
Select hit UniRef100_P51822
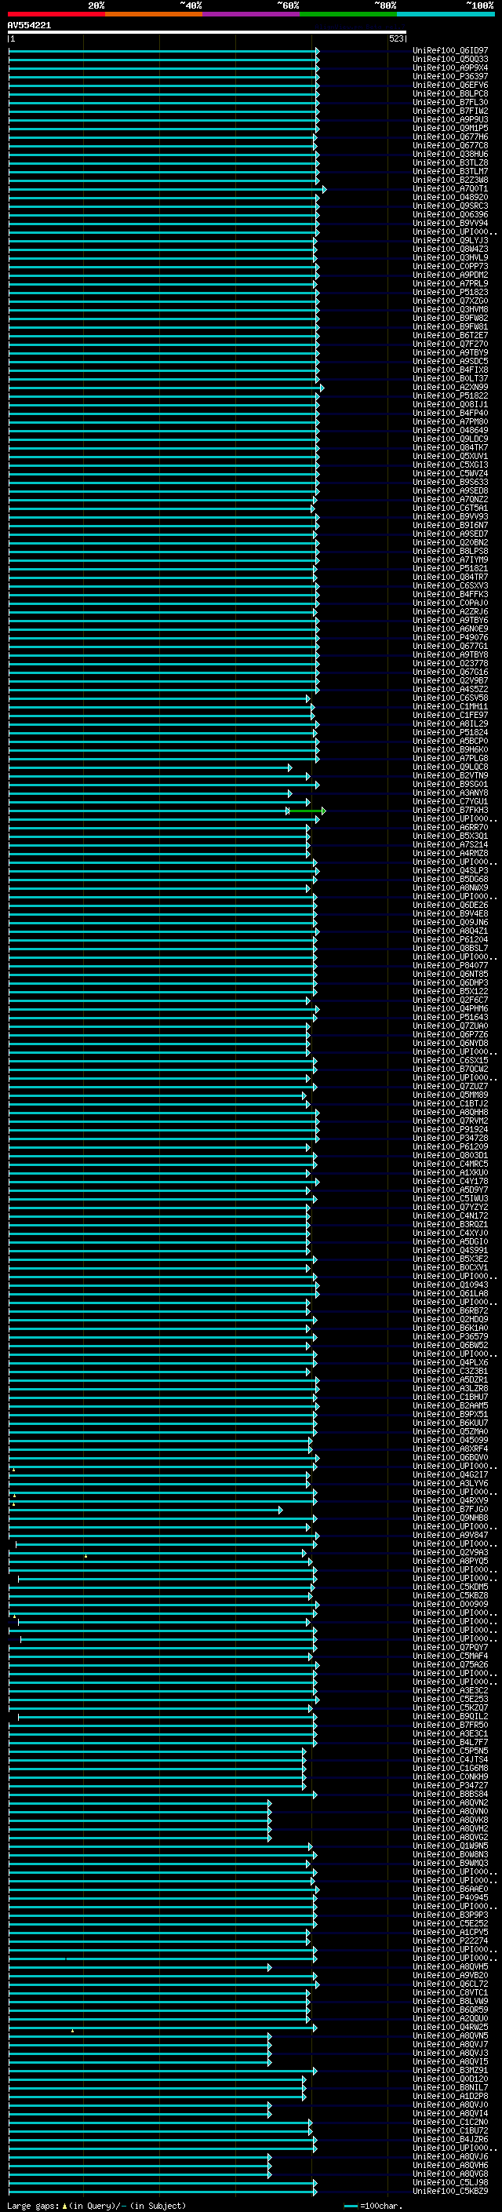tap(450, 395)
